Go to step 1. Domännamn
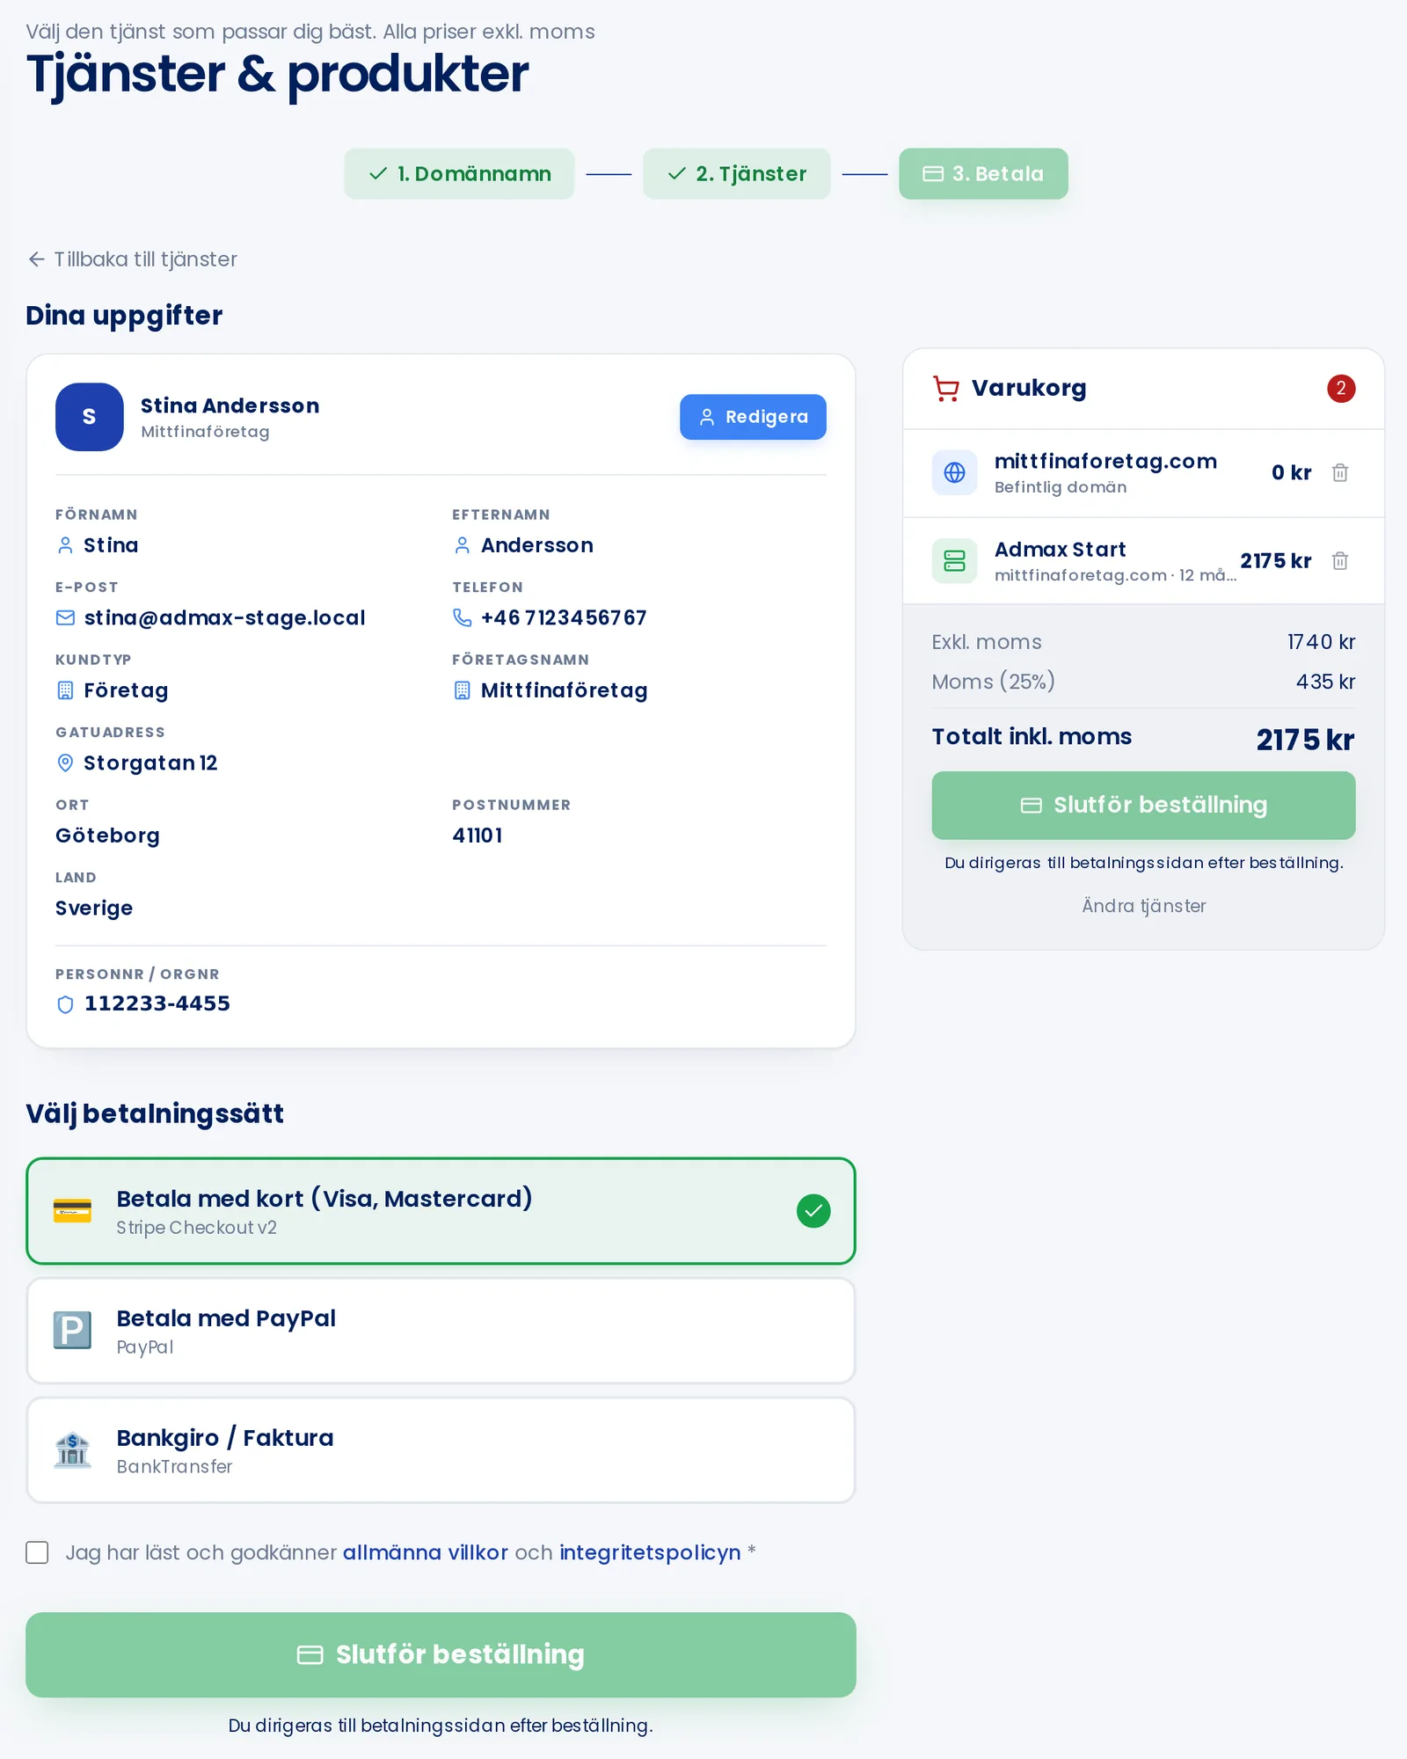1407x1759 pixels. pyautogui.click(x=459, y=174)
